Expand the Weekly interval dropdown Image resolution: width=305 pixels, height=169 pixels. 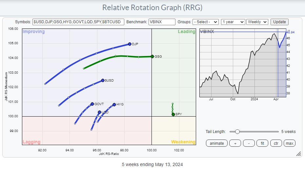(257, 22)
